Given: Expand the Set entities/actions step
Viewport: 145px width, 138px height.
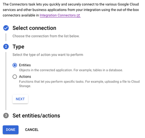Looking at the screenshot, I should pyautogui.click(x=36, y=115).
